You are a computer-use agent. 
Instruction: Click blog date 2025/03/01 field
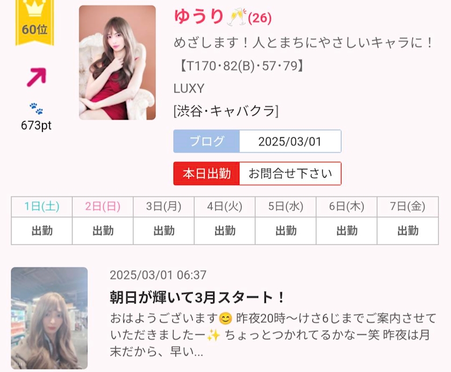[x=290, y=142]
